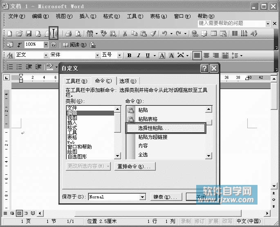280x227 pixels.
Task: Open the font size 五号 dropdown
Action: tap(119, 55)
